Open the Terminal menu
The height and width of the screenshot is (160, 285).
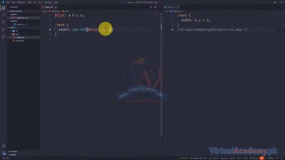pos(48,2)
